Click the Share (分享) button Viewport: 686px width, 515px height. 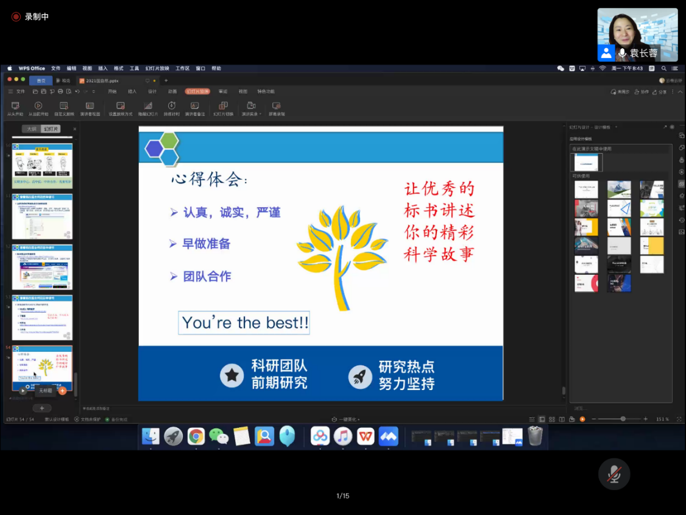point(660,91)
